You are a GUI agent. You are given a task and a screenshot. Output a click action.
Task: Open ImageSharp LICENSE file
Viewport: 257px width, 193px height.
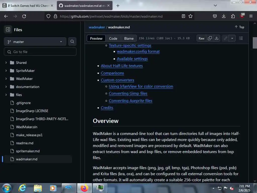coord(32,111)
